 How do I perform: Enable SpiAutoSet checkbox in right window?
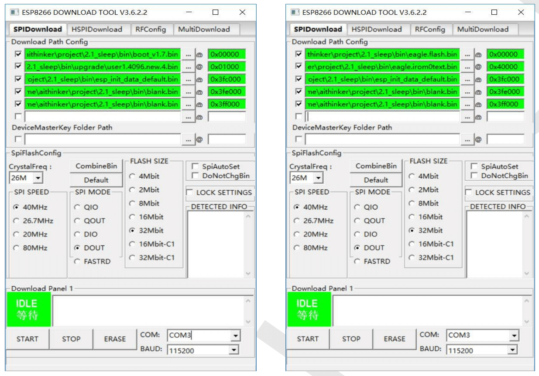(474, 166)
